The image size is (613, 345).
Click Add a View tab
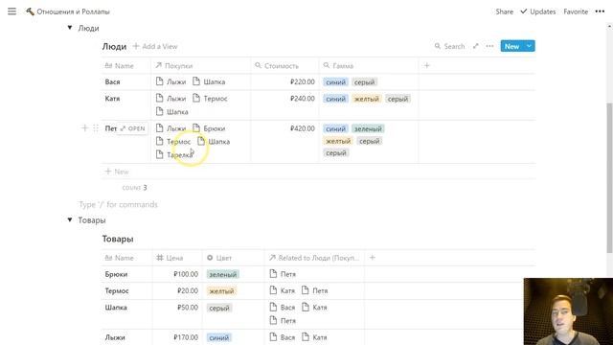coord(155,46)
